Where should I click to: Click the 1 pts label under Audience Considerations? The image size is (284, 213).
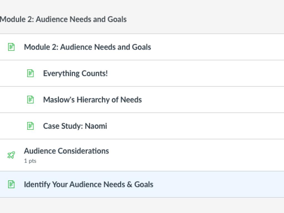(30, 161)
